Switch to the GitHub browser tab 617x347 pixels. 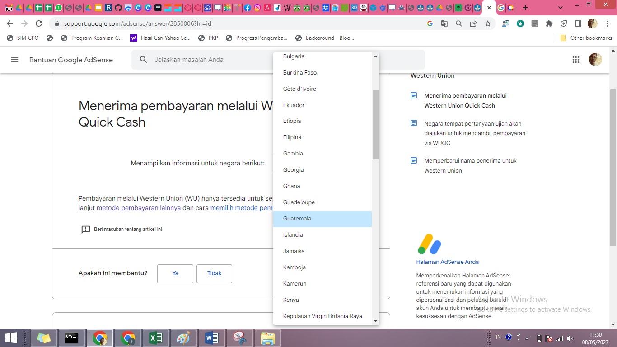point(118,8)
